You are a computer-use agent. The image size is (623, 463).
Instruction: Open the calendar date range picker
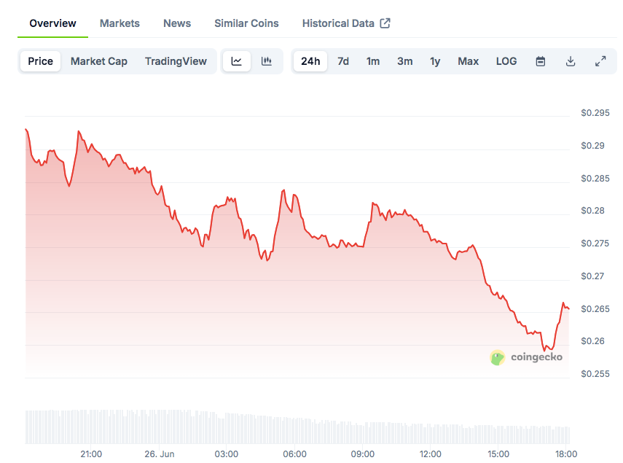[x=541, y=61]
